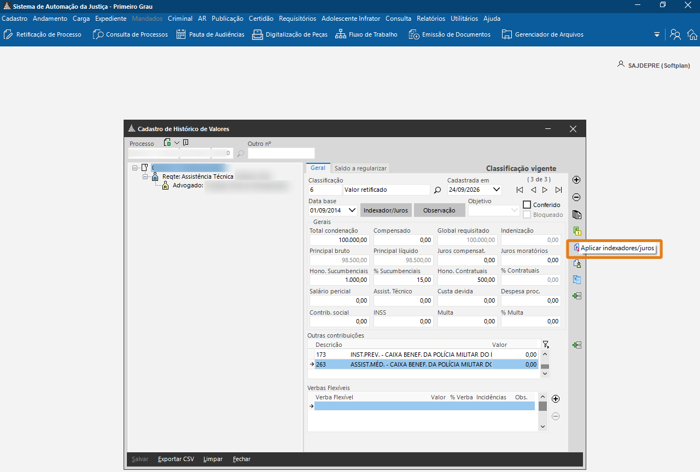
Task: Open the Objetivo combo box
Action: [x=494, y=210]
